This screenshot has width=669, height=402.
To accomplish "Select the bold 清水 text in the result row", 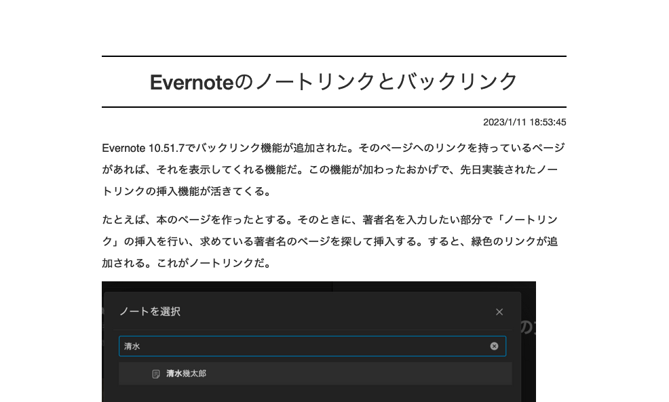I will click(x=172, y=374).
